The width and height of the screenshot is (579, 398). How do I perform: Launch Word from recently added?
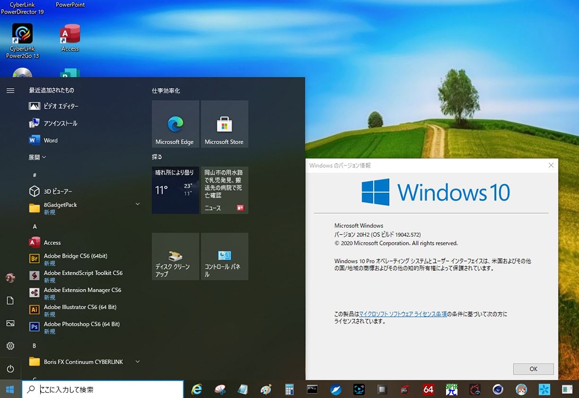pyautogui.click(x=84, y=140)
